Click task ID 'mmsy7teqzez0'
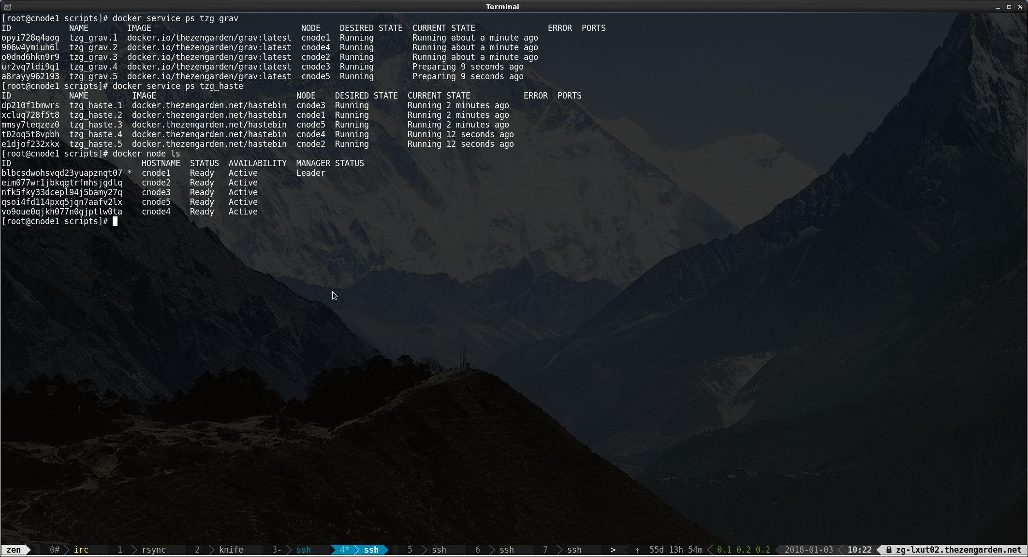The height and width of the screenshot is (557, 1028). coord(30,125)
